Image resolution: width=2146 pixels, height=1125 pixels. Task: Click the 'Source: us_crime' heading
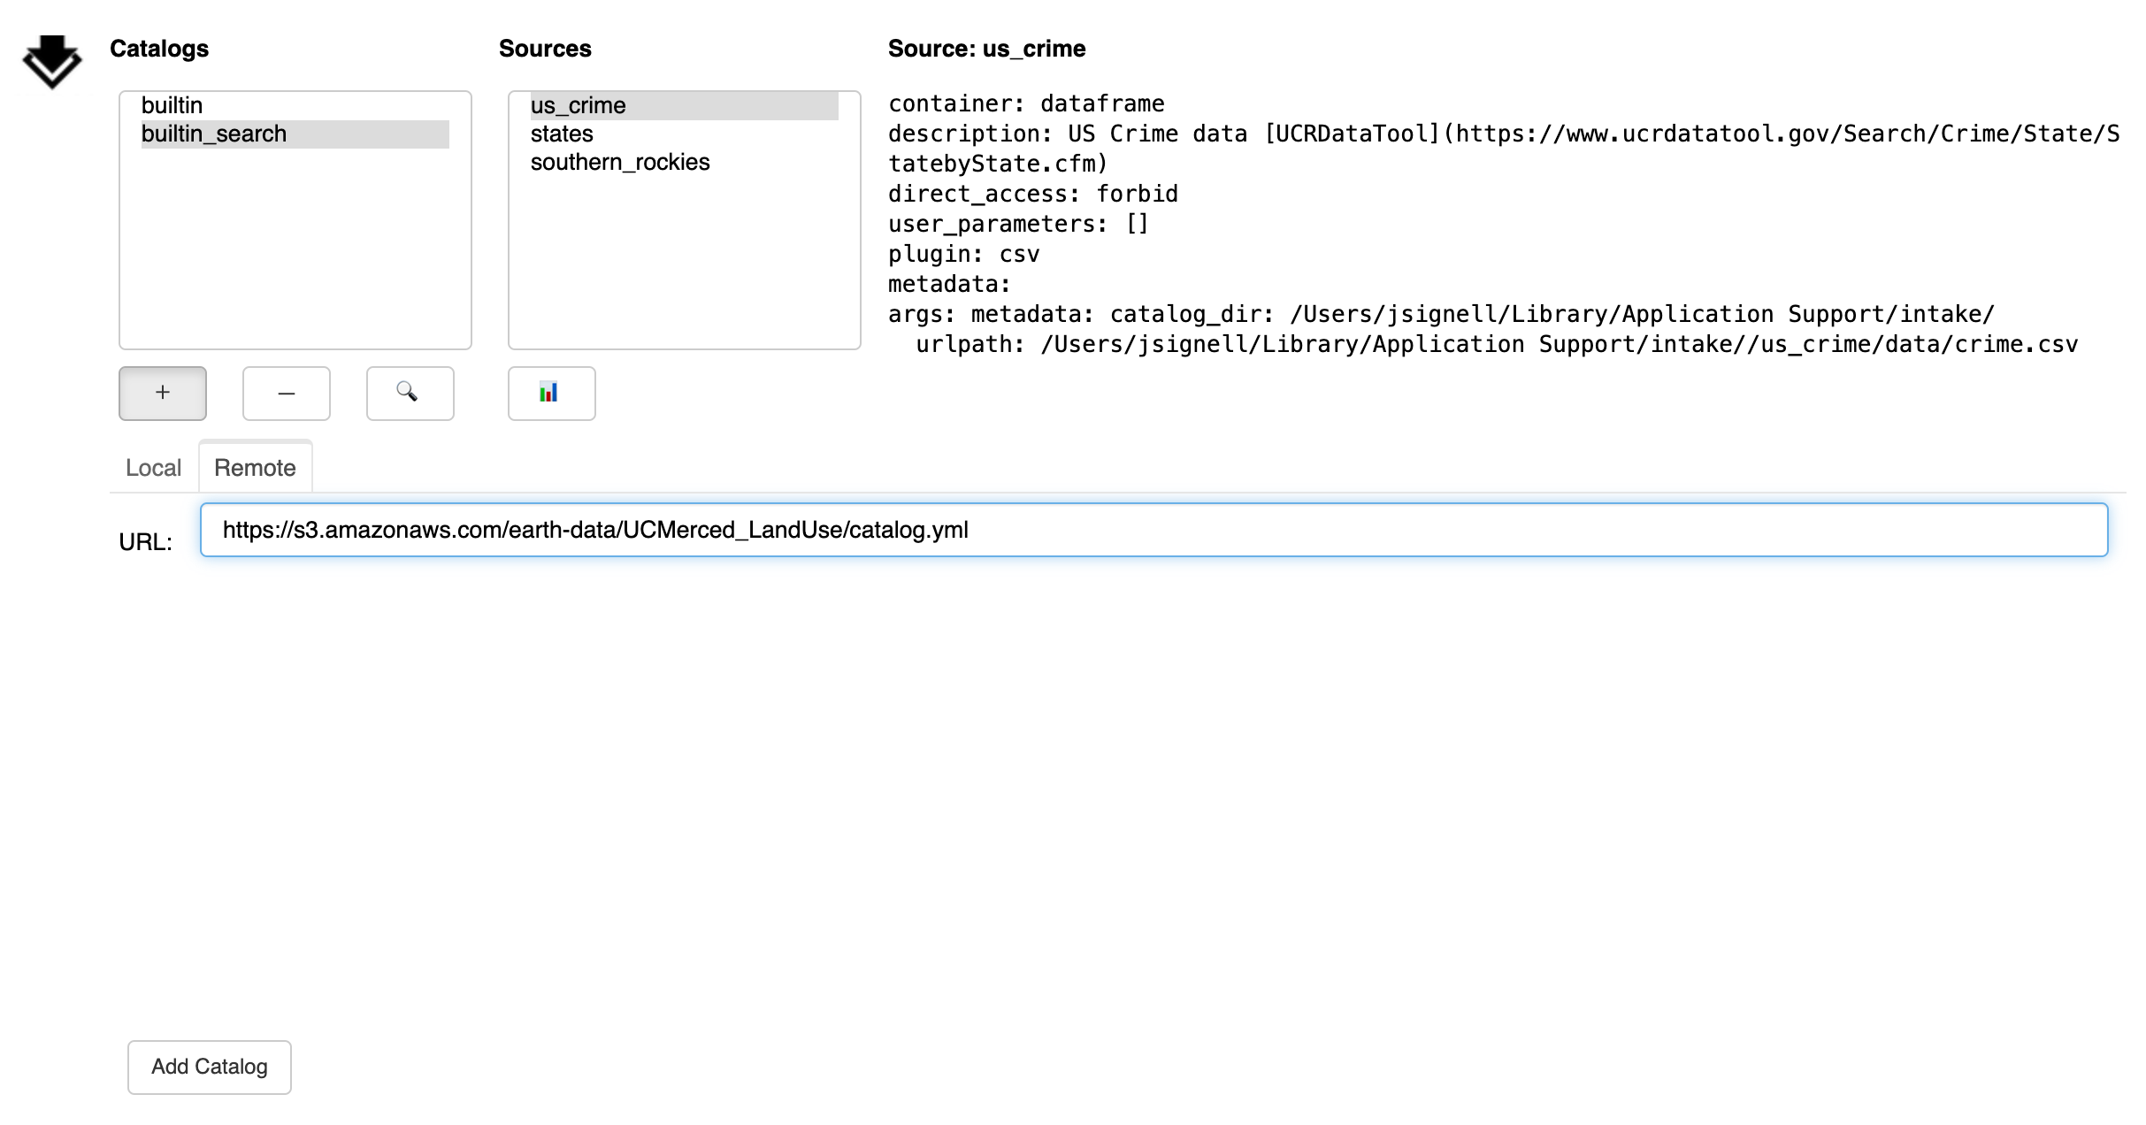987,49
